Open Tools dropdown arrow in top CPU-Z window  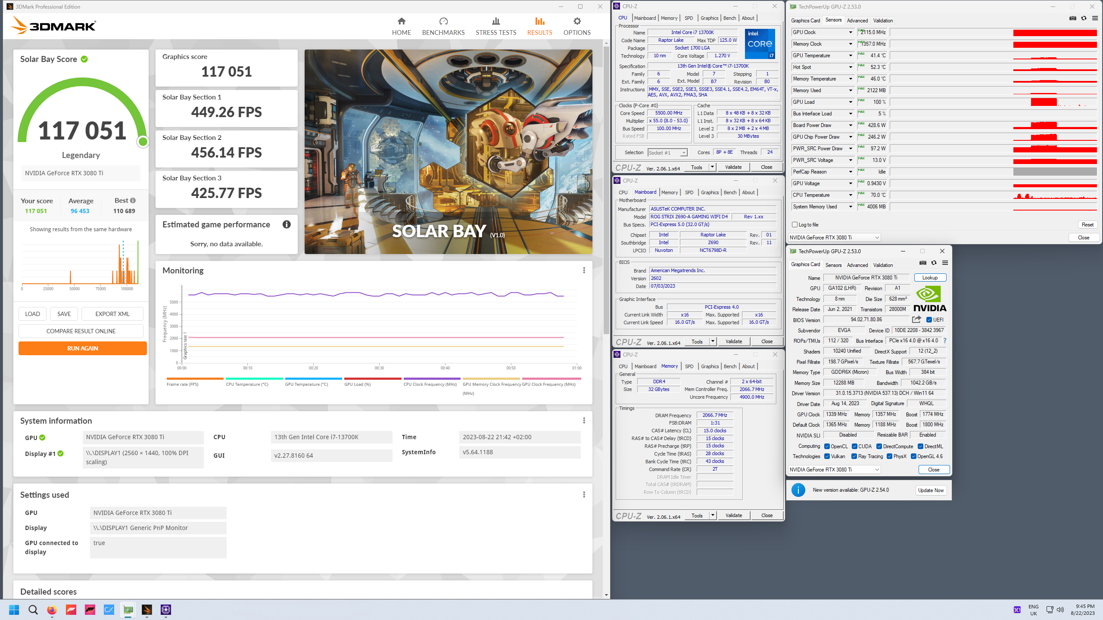click(712, 167)
